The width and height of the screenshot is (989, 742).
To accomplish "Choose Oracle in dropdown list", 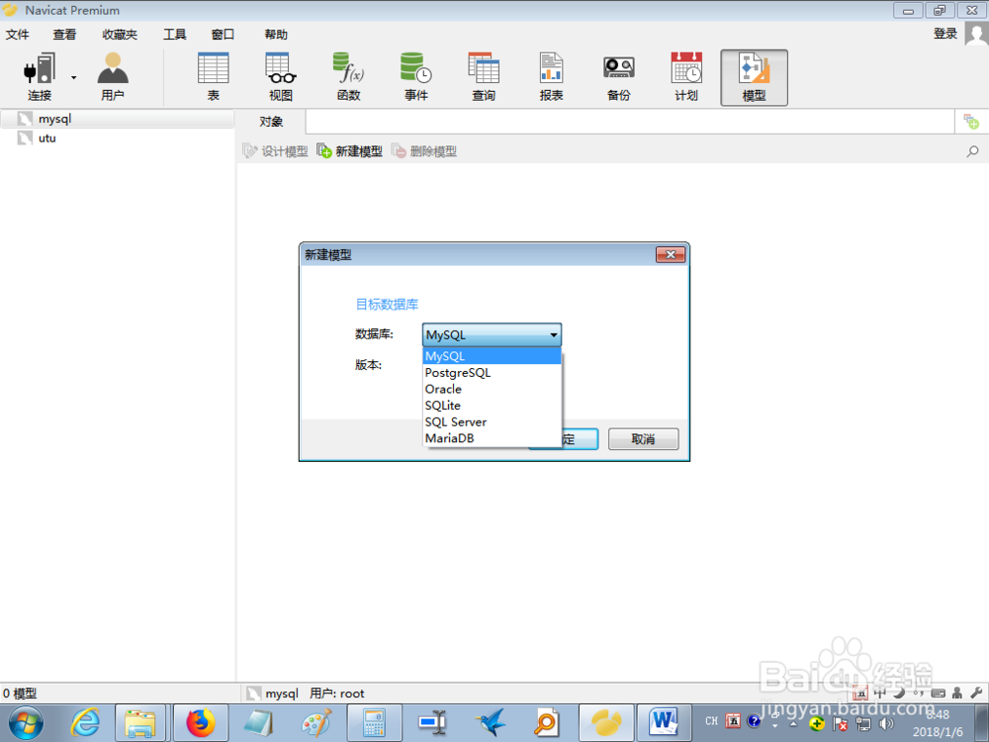I will pos(492,389).
